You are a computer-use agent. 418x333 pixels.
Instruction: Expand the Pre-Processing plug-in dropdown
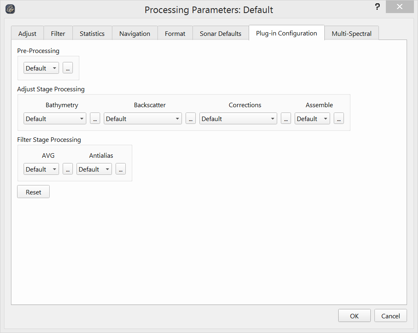(41, 68)
